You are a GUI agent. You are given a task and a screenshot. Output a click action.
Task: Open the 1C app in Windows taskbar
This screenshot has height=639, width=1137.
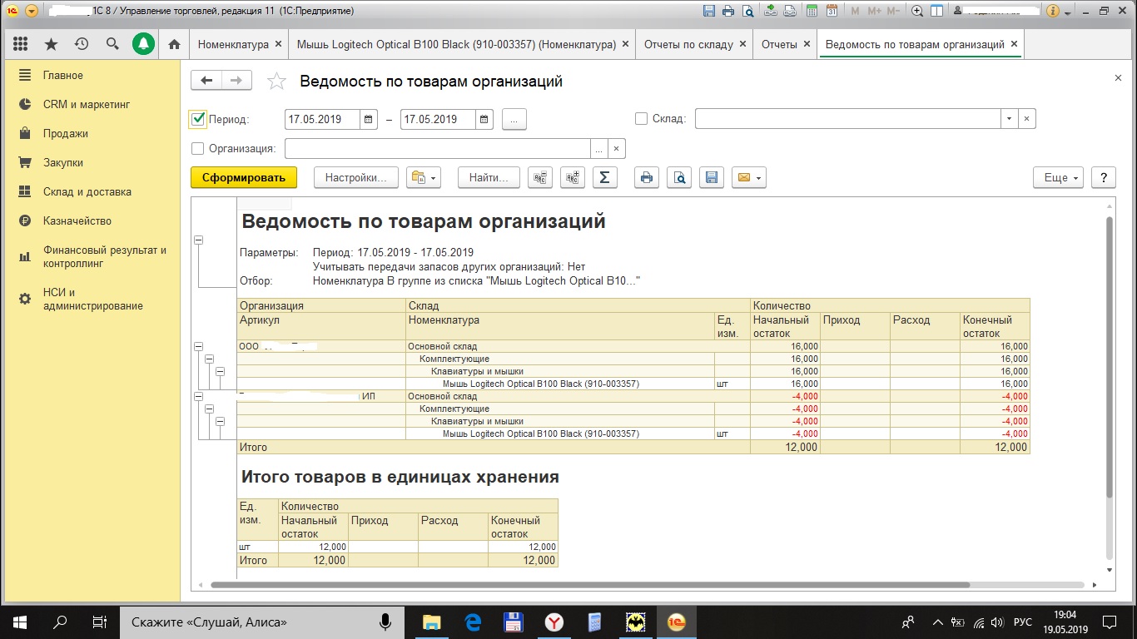[676, 622]
